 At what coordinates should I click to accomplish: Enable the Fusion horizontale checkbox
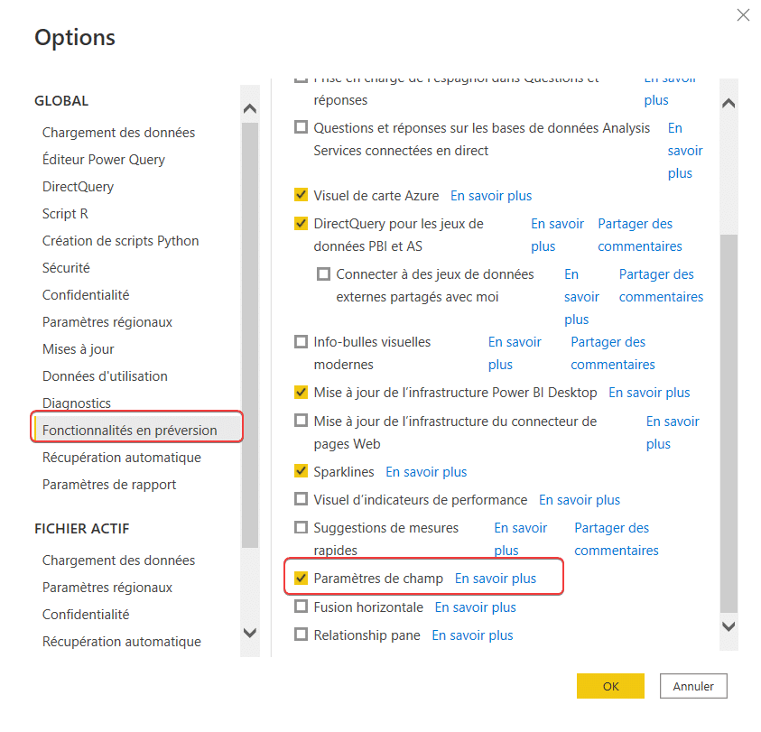pos(301,607)
